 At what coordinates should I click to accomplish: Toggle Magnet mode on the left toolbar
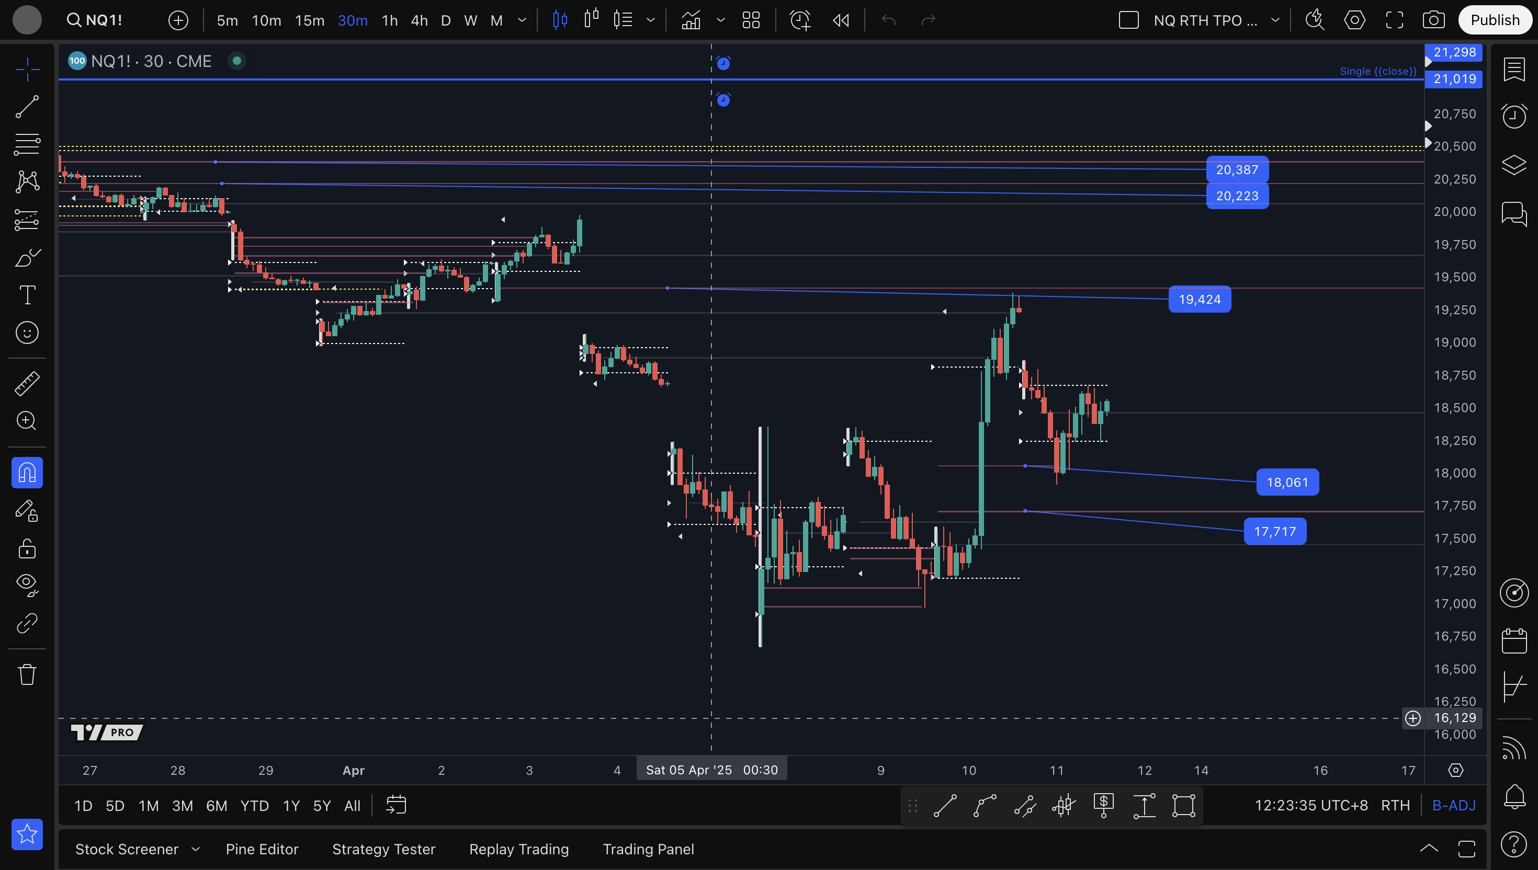coord(27,473)
